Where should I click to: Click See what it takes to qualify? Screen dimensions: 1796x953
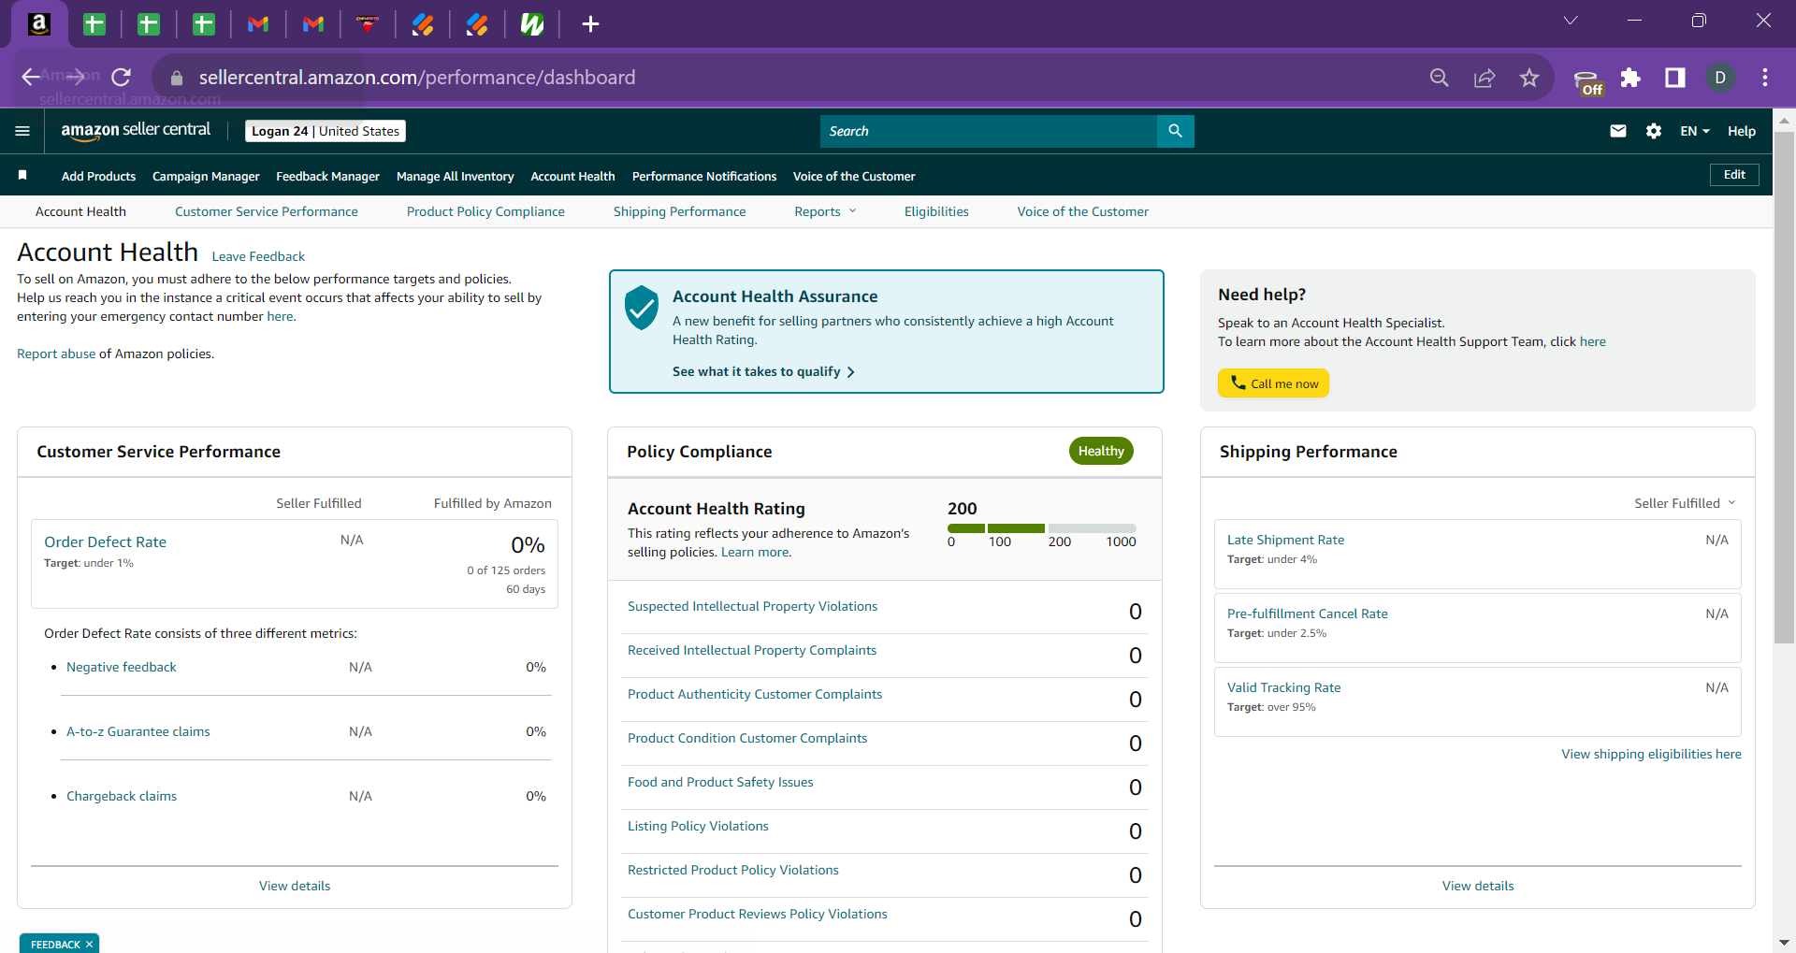[763, 371]
